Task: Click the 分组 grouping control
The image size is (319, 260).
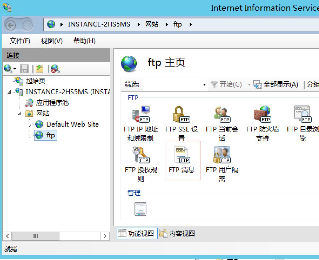Action: pyautogui.click(x=313, y=84)
